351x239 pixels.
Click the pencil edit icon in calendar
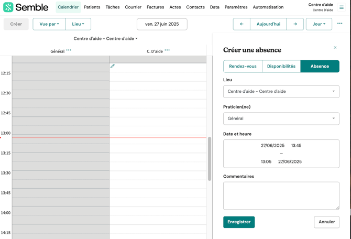tap(113, 67)
